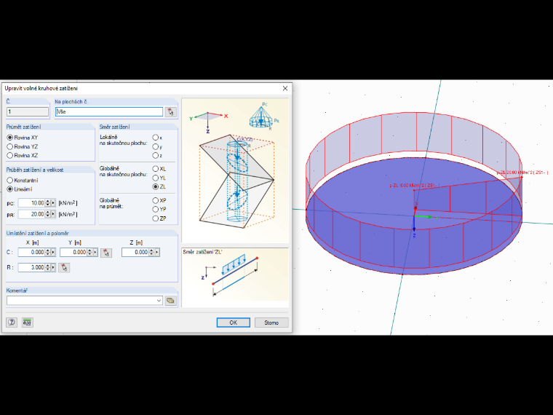Click the radius R value field
This screenshot has height=415, width=553.
tap(31, 267)
